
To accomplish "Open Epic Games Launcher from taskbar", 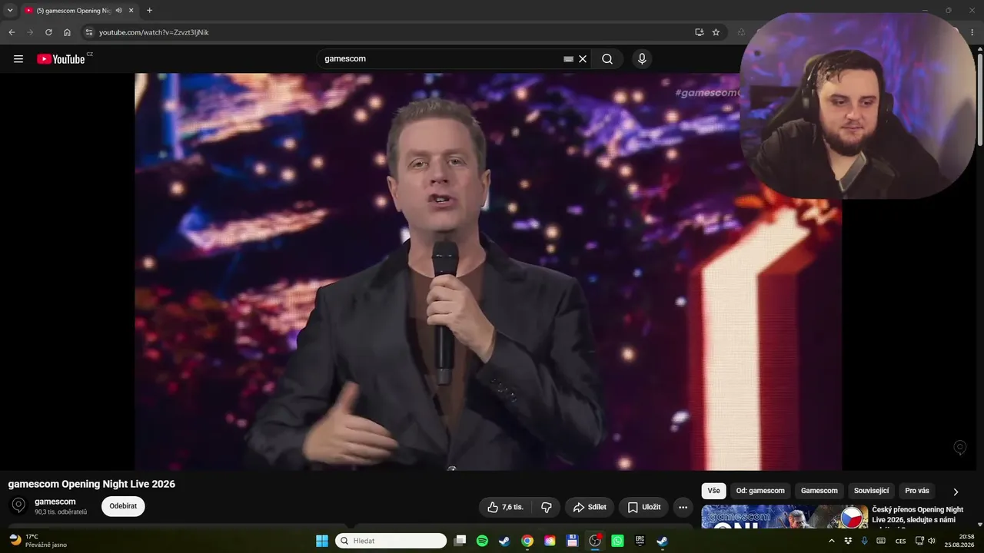I will pos(640,541).
